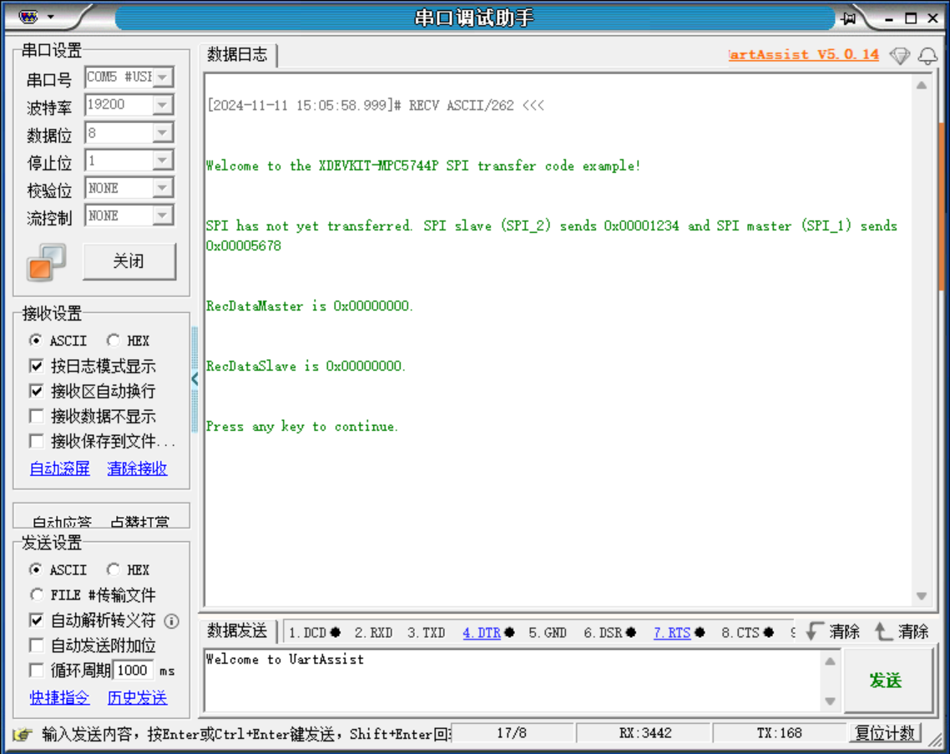Click the cycle period 1000 ms field
Image resolution: width=950 pixels, height=754 pixels.
133,671
